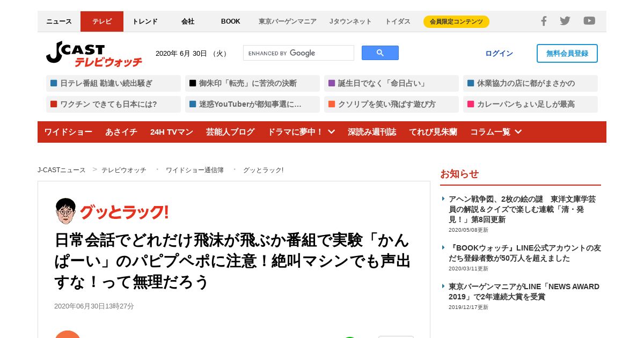Image resolution: width=644 pixels, height=338 pixels.
Task: Open the Facebook icon link
Action: [544, 21]
